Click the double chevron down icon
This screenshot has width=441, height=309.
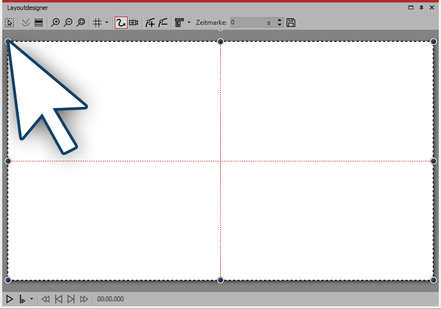coord(25,23)
